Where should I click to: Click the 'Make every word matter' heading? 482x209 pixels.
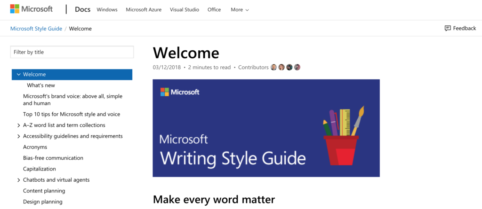(x=214, y=200)
